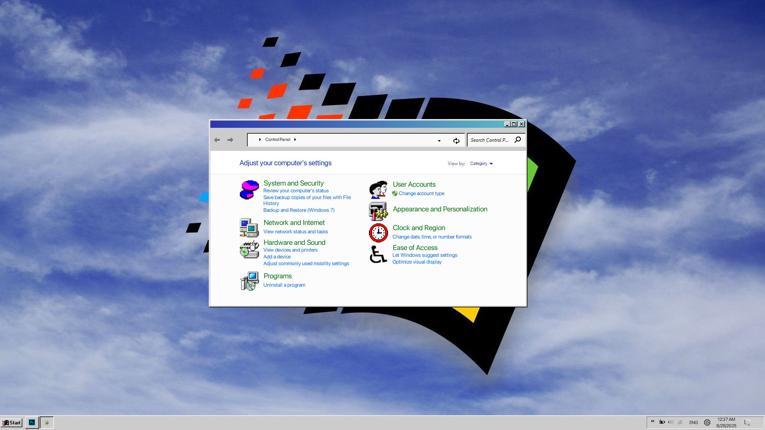
Task: Click the Search Control Panel field
Action: tap(490, 140)
